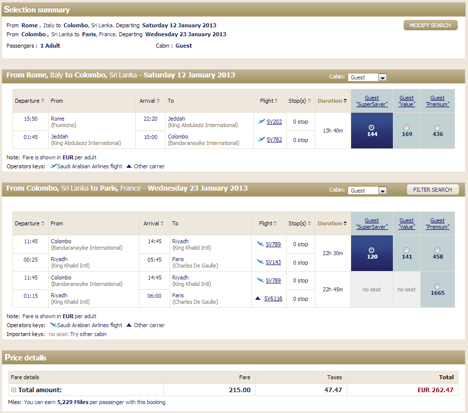Screen dimensions: 468x413
Task: Open the Guest Premium return column header
Action: pyautogui.click(x=437, y=224)
